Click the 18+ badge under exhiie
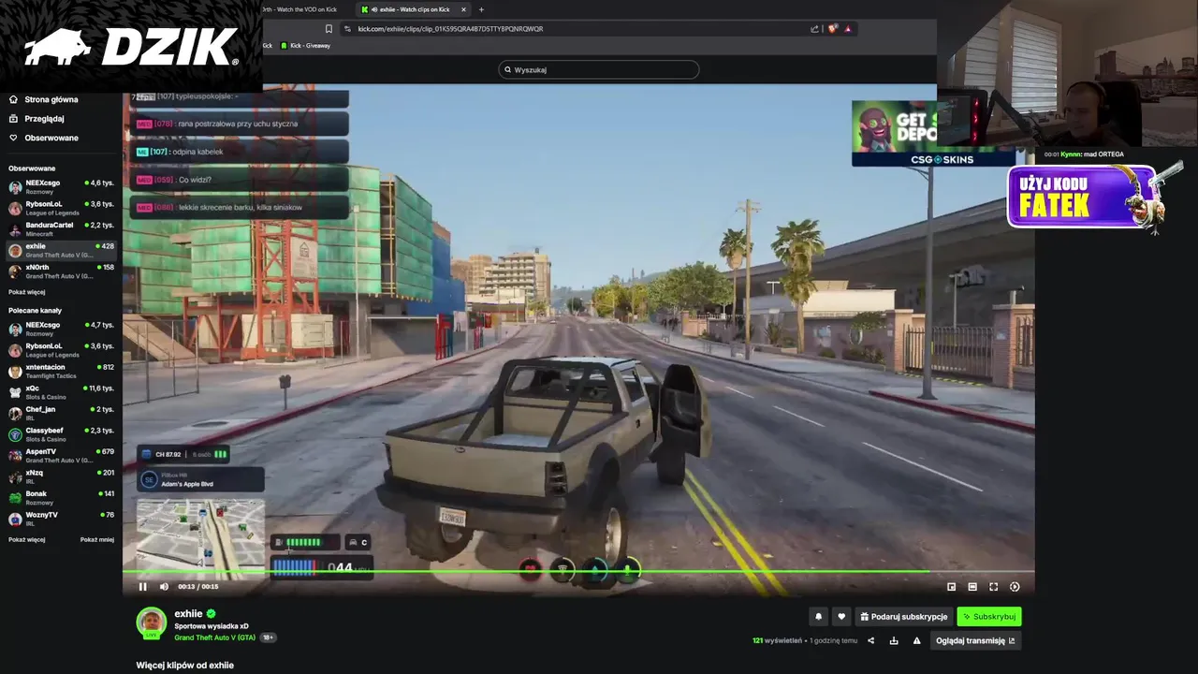The height and width of the screenshot is (674, 1198). point(269,637)
